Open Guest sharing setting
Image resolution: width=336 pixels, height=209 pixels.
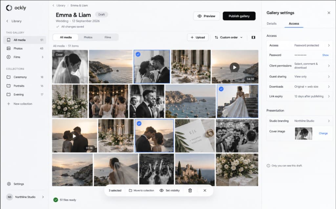(x=299, y=77)
